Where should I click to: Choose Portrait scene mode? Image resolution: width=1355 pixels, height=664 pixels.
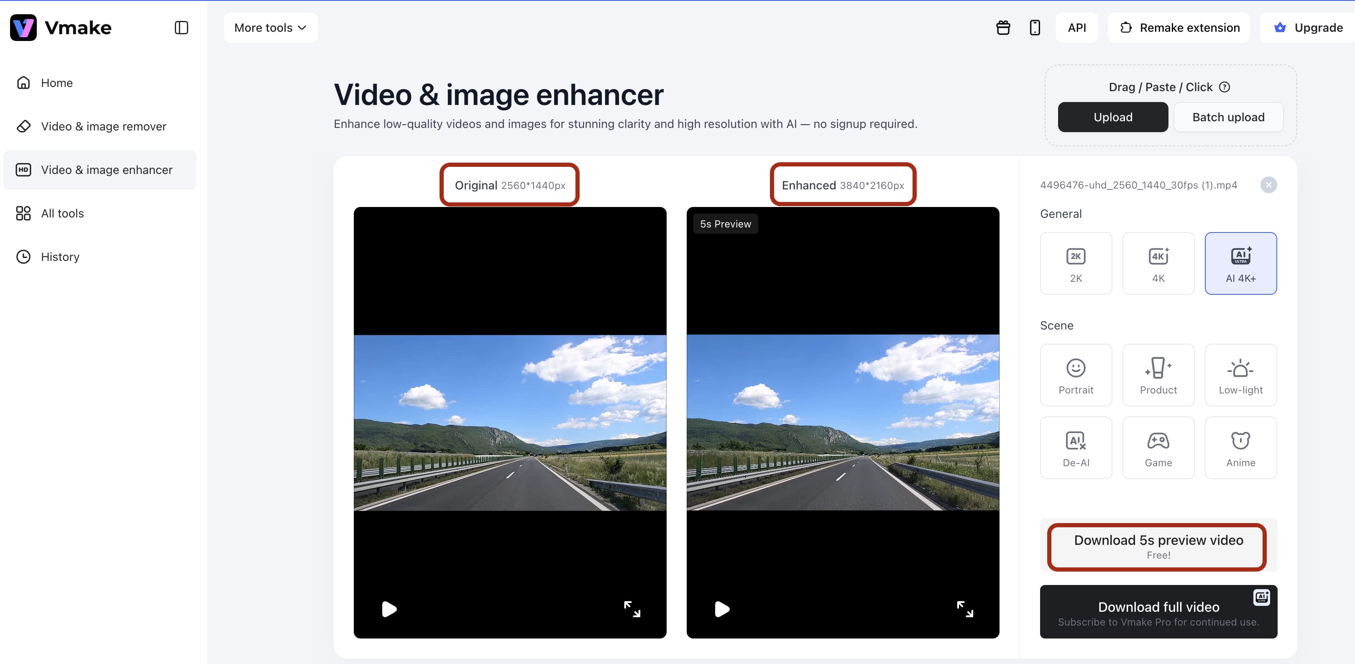click(1076, 375)
